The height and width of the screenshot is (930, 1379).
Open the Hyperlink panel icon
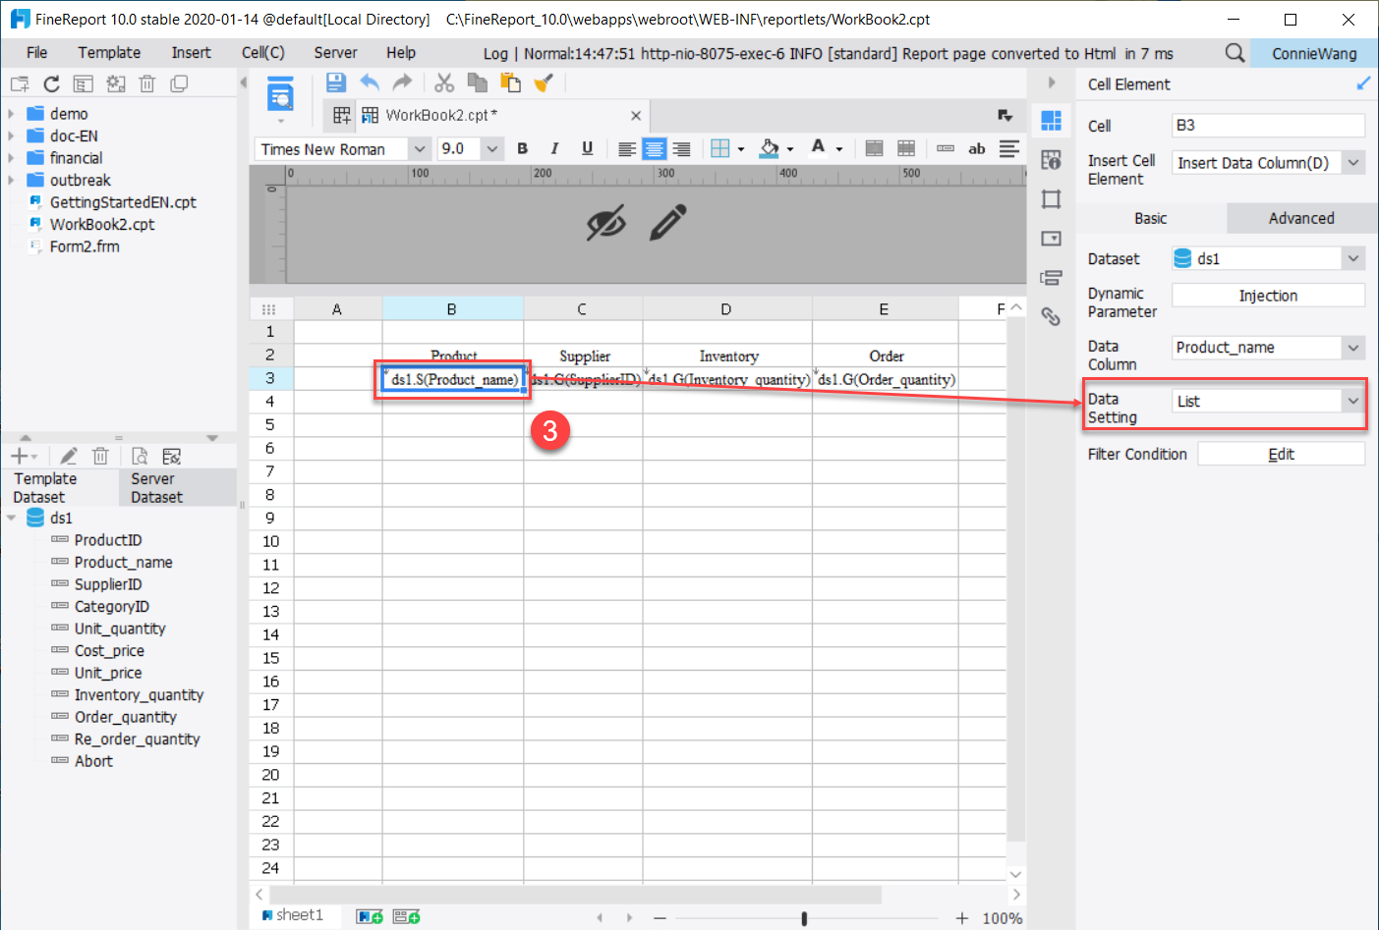click(1052, 316)
